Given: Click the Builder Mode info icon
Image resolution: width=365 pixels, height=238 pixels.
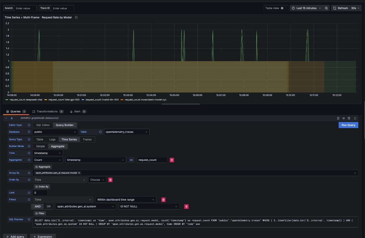Looking at the screenshot, I should point(29,146).
